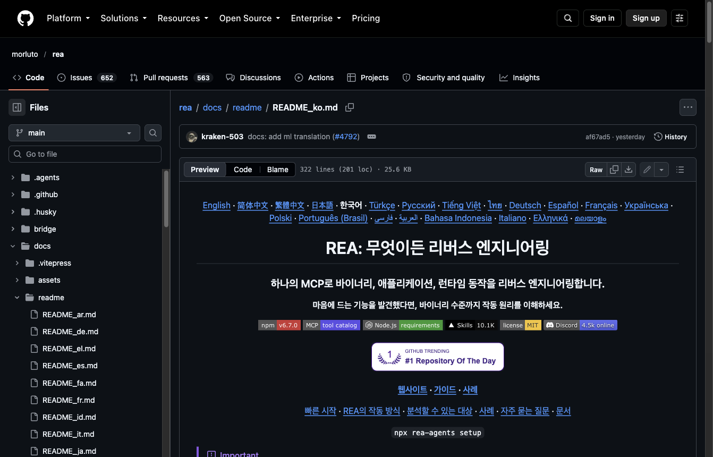The width and height of the screenshot is (713, 457).
Task: Click the Sign in button
Action: pos(602,18)
